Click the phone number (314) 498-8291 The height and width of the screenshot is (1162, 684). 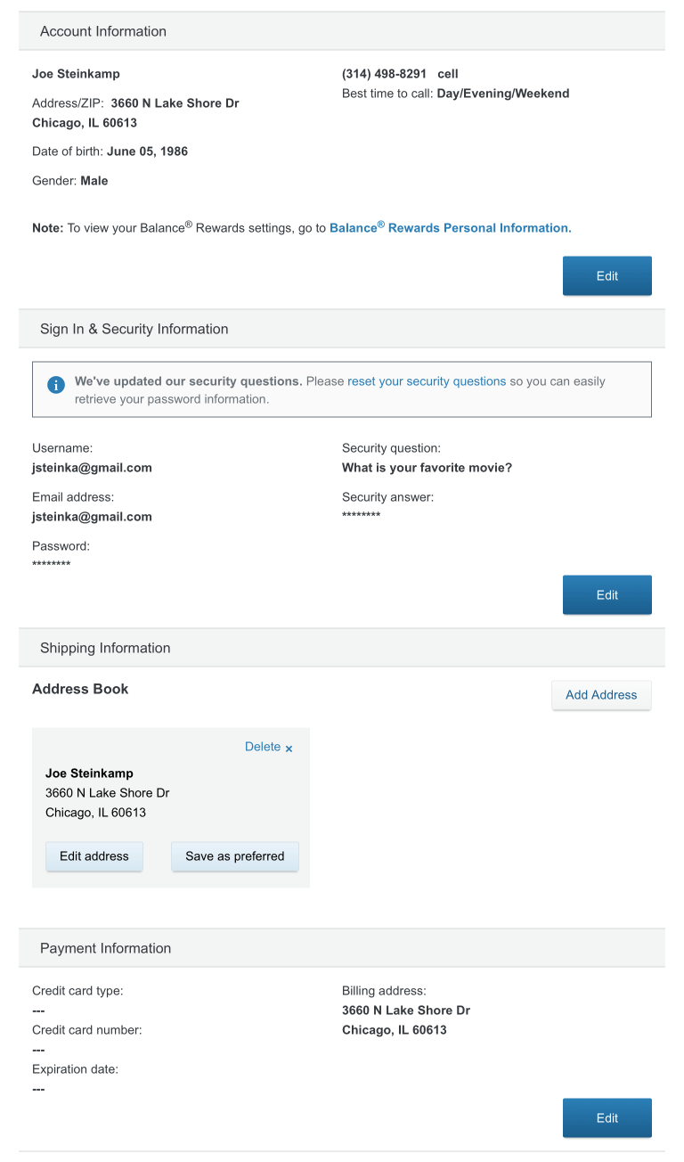pyautogui.click(x=384, y=74)
